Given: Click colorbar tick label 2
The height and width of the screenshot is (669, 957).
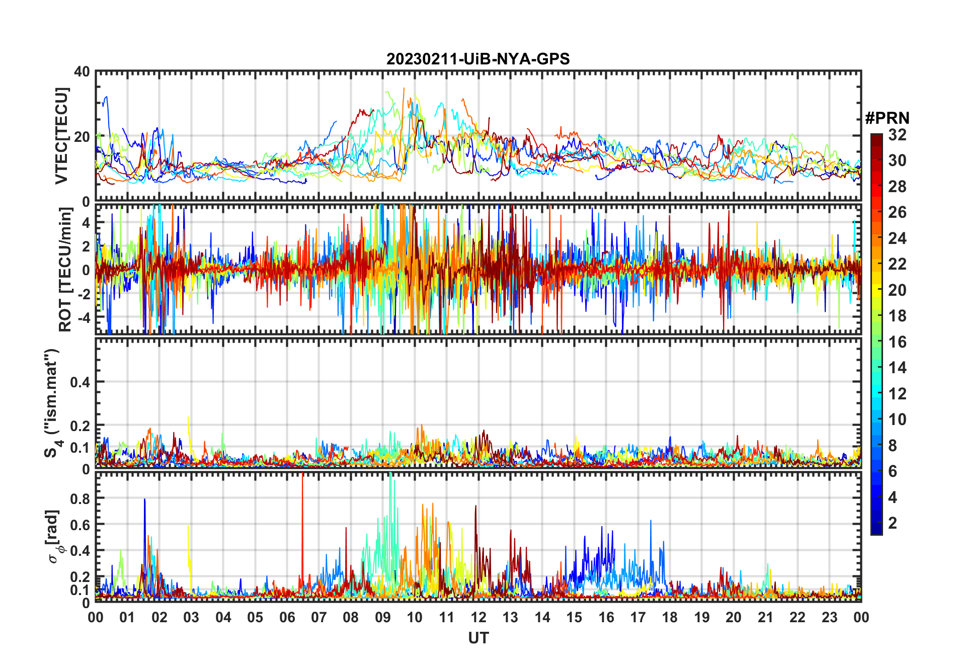Looking at the screenshot, I should pos(893,523).
